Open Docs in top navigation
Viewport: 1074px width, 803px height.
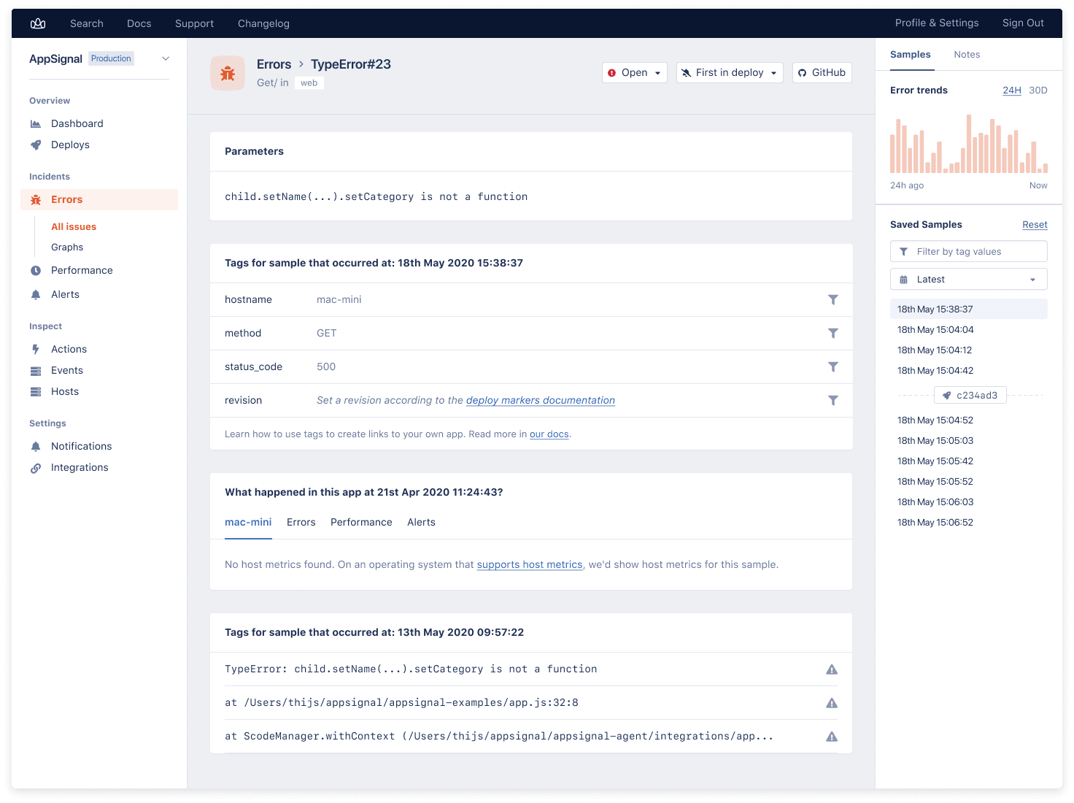click(139, 23)
